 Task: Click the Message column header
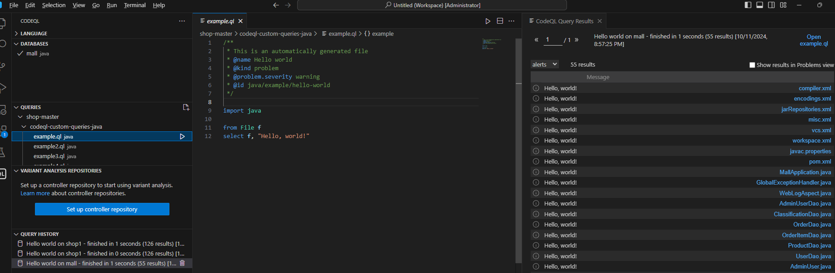pos(598,77)
